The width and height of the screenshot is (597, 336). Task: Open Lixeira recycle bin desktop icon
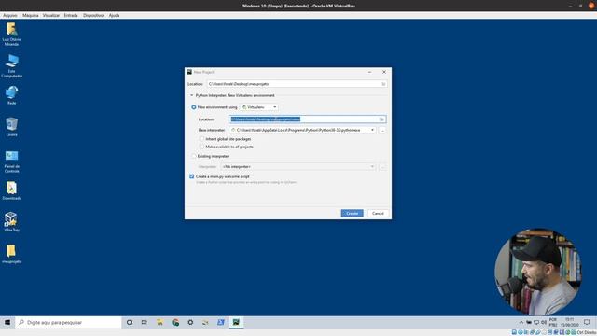(x=11, y=127)
